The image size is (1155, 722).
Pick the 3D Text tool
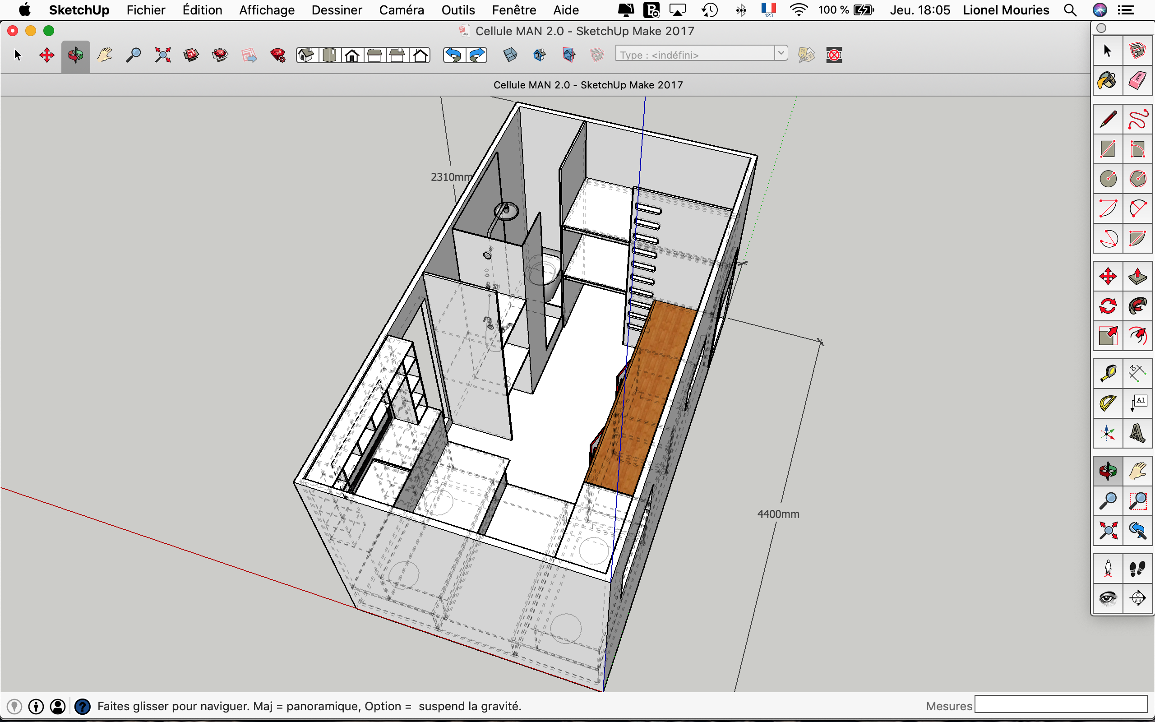[1137, 434]
